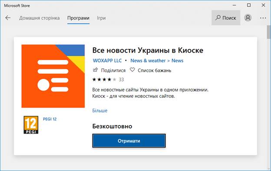Image resolution: width=271 pixels, height=171 pixels.
Task: Open the user account icon
Action: (x=248, y=18)
